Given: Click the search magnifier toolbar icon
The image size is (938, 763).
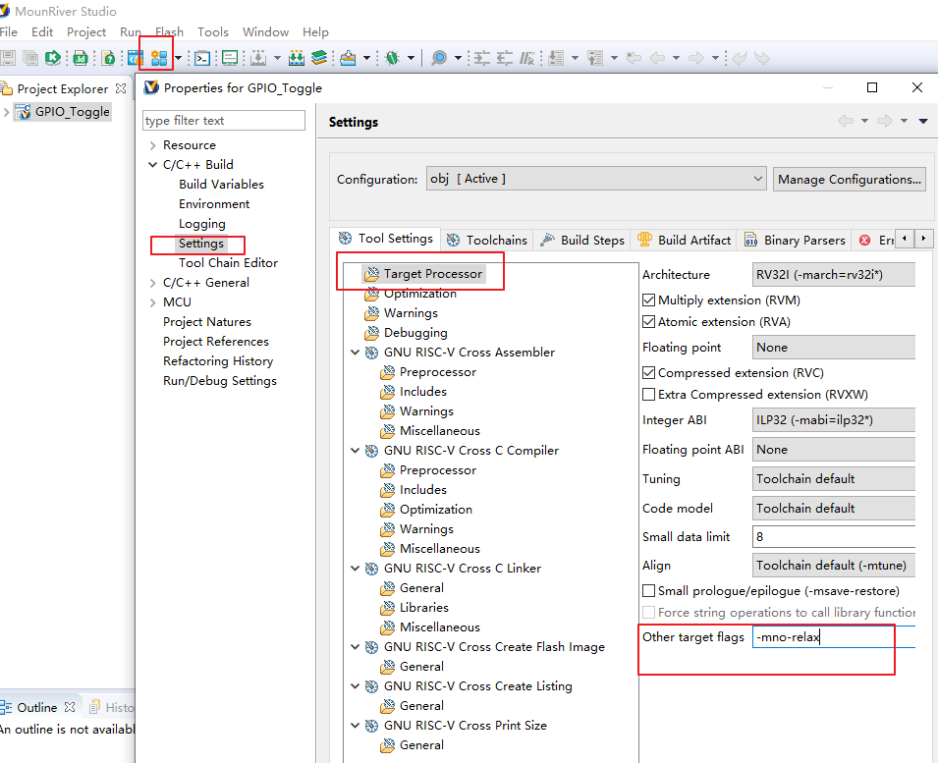Looking at the screenshot, I should point(439,58).
